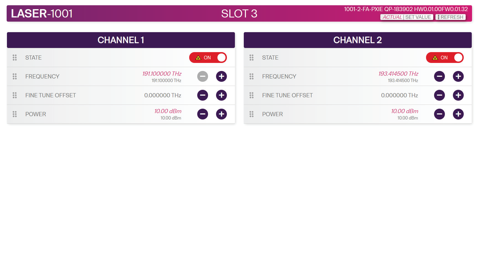Click Channel 2 power value 10.00 dBm
The height and width of the screenshot is (265, 482).
tap(404, 111)
